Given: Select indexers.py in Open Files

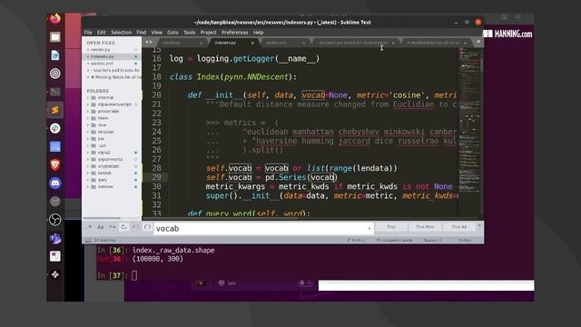Looking at the screenshot, I should click(103, 56).
